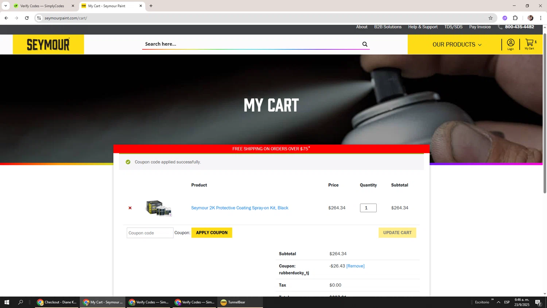
Task: Open Windows taskbar search
Action: (20, 302)
